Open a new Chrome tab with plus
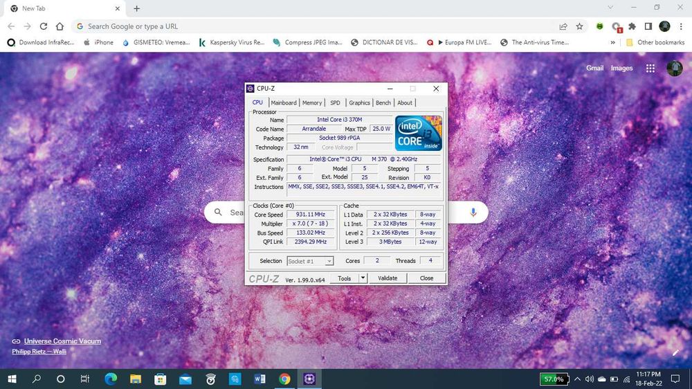This screenshot has height=389, width=692. coord(137,8)
